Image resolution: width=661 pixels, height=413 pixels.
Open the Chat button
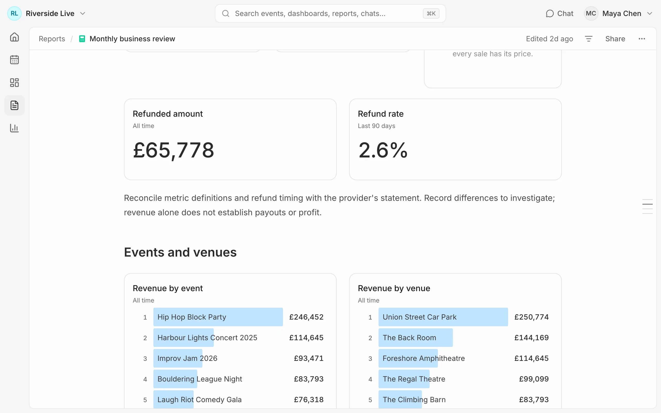pyautogui.click(x=559, y=13)
